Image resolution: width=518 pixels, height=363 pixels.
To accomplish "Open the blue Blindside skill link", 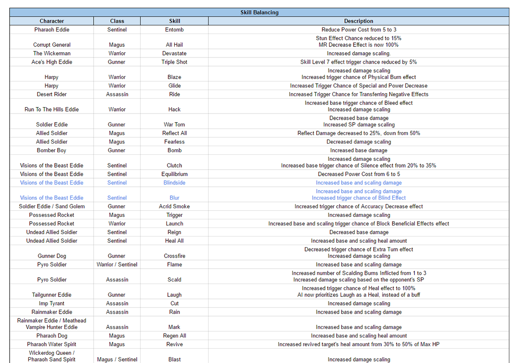I will (x=174, y=183).
